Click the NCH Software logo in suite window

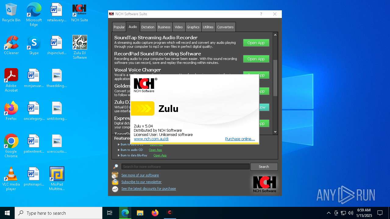264,184
